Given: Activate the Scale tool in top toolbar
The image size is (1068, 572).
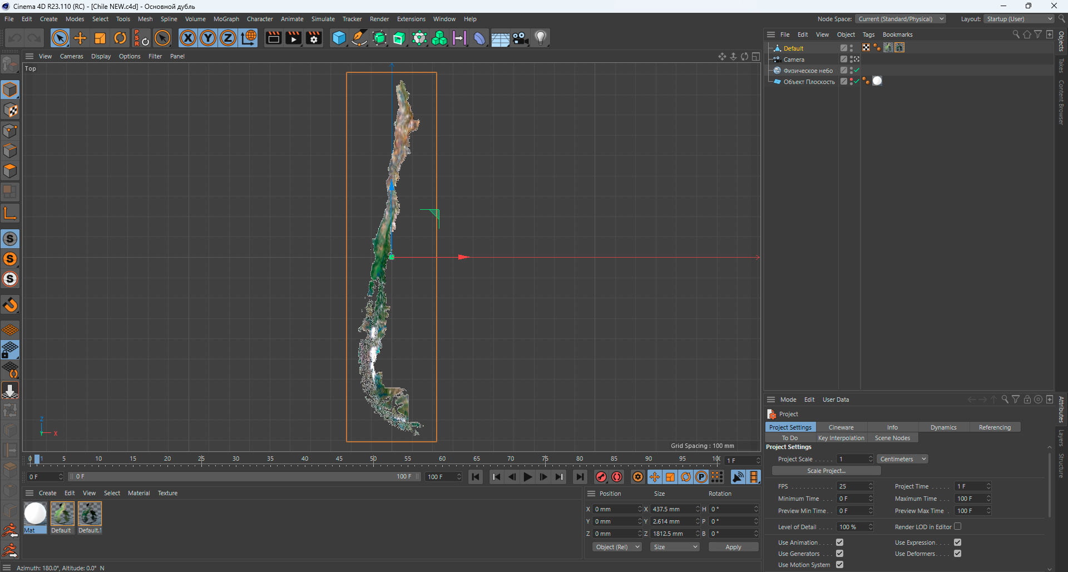Looking at the screenshot, I should click(100, 38).
